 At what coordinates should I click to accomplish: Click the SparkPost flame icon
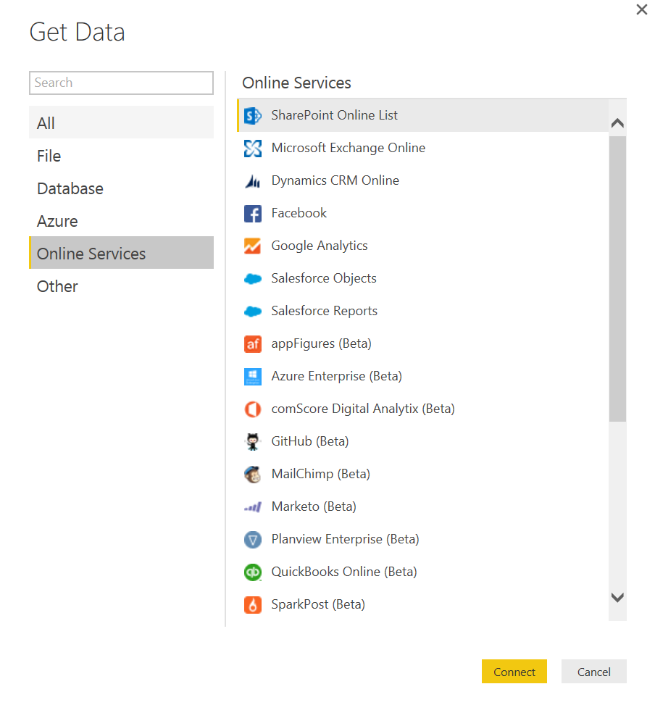(253, 605)
